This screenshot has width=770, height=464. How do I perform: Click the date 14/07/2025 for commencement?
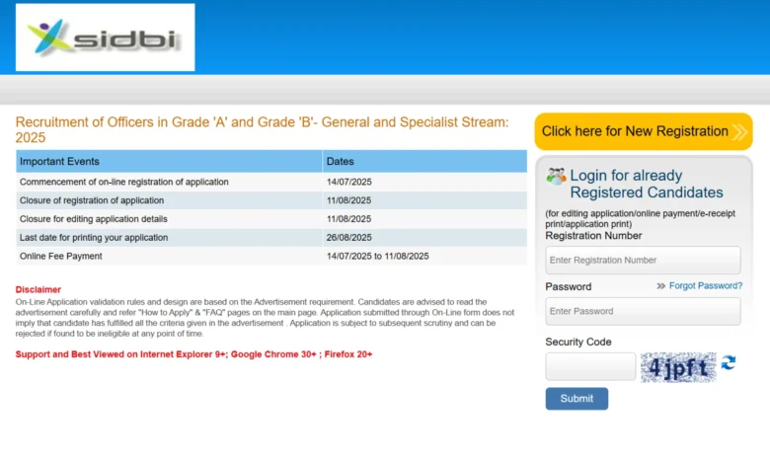click(349, 182)
